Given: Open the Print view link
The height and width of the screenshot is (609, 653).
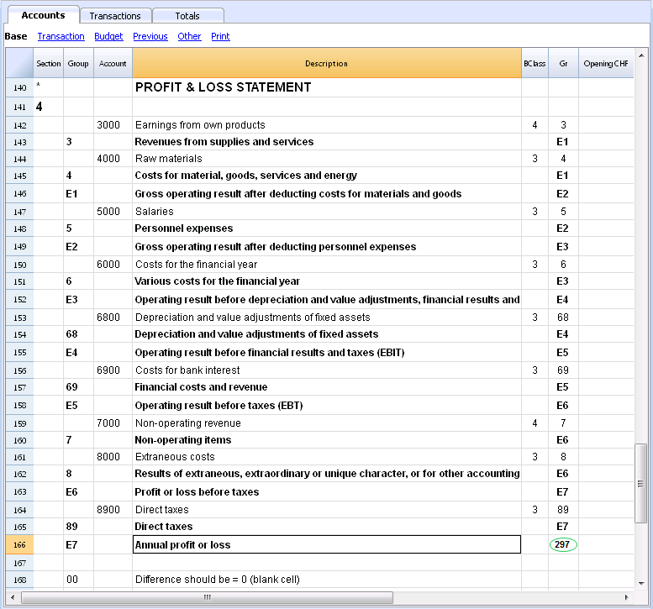Looking at the screenshot, I should pos(220,36).
